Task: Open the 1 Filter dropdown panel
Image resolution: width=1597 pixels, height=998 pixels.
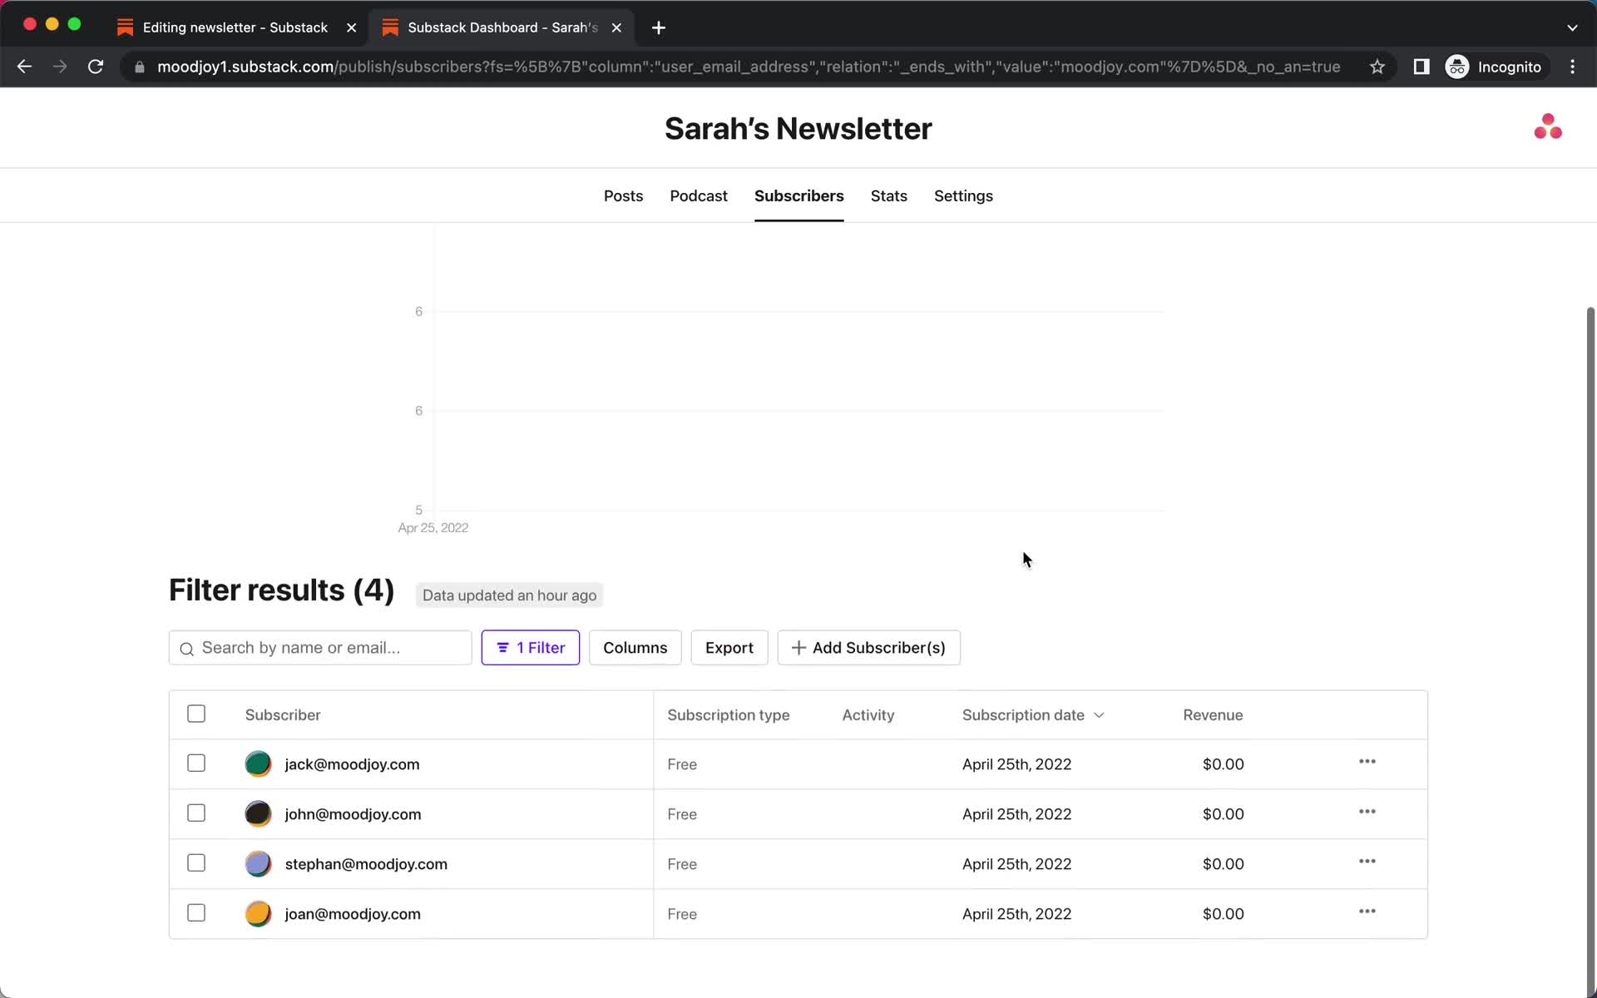Action: [530, 647]
